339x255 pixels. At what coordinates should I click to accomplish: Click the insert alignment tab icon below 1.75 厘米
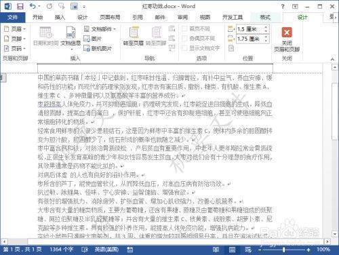click(231, 48)
